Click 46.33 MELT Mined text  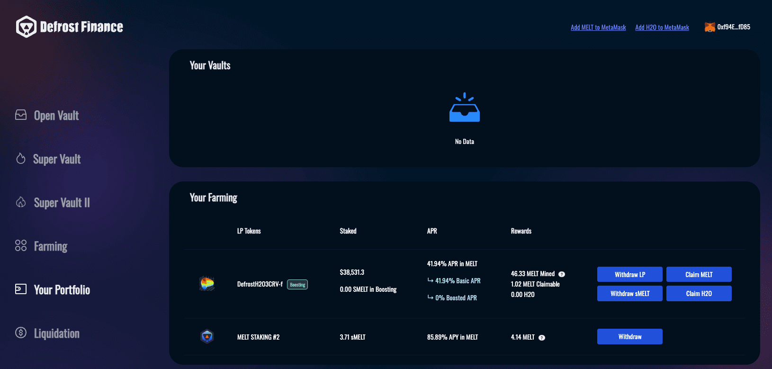(533, 274)
